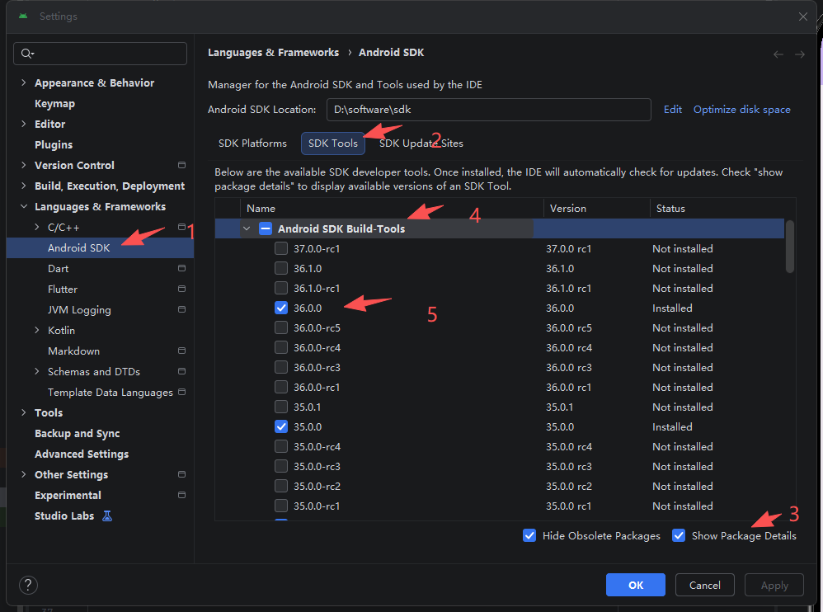Switch to the SDK Platforms tab

(252, 144)
